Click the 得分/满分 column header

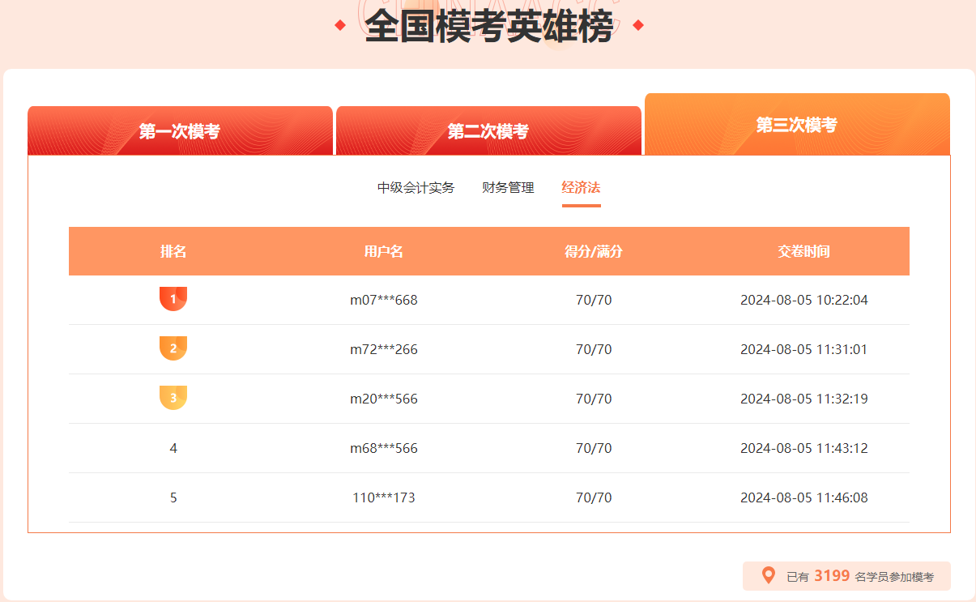point(590,251)
